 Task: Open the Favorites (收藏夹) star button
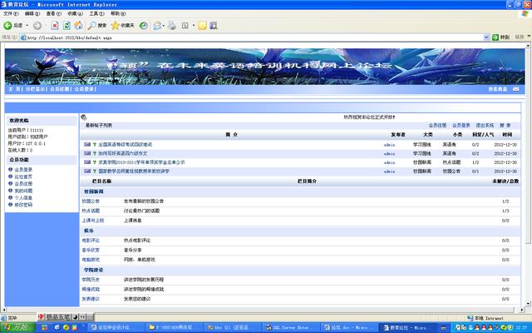(122, 26)
